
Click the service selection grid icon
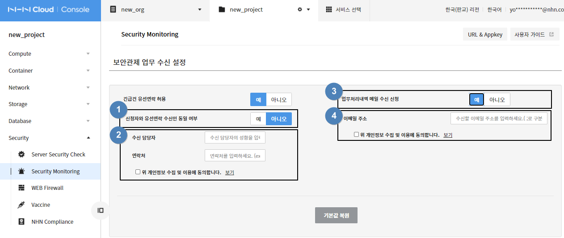pos(329,9)
